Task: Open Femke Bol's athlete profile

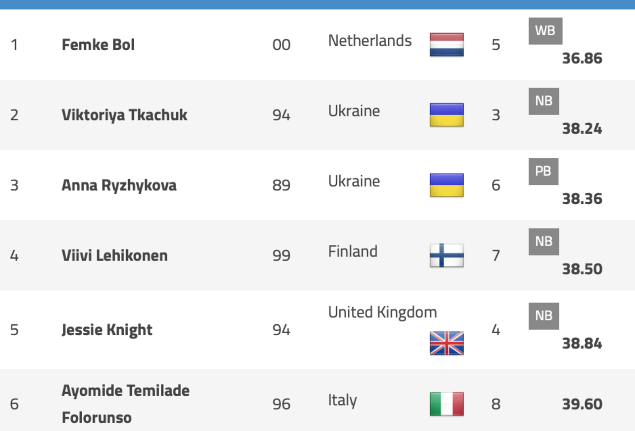Action: pos(98,45)
